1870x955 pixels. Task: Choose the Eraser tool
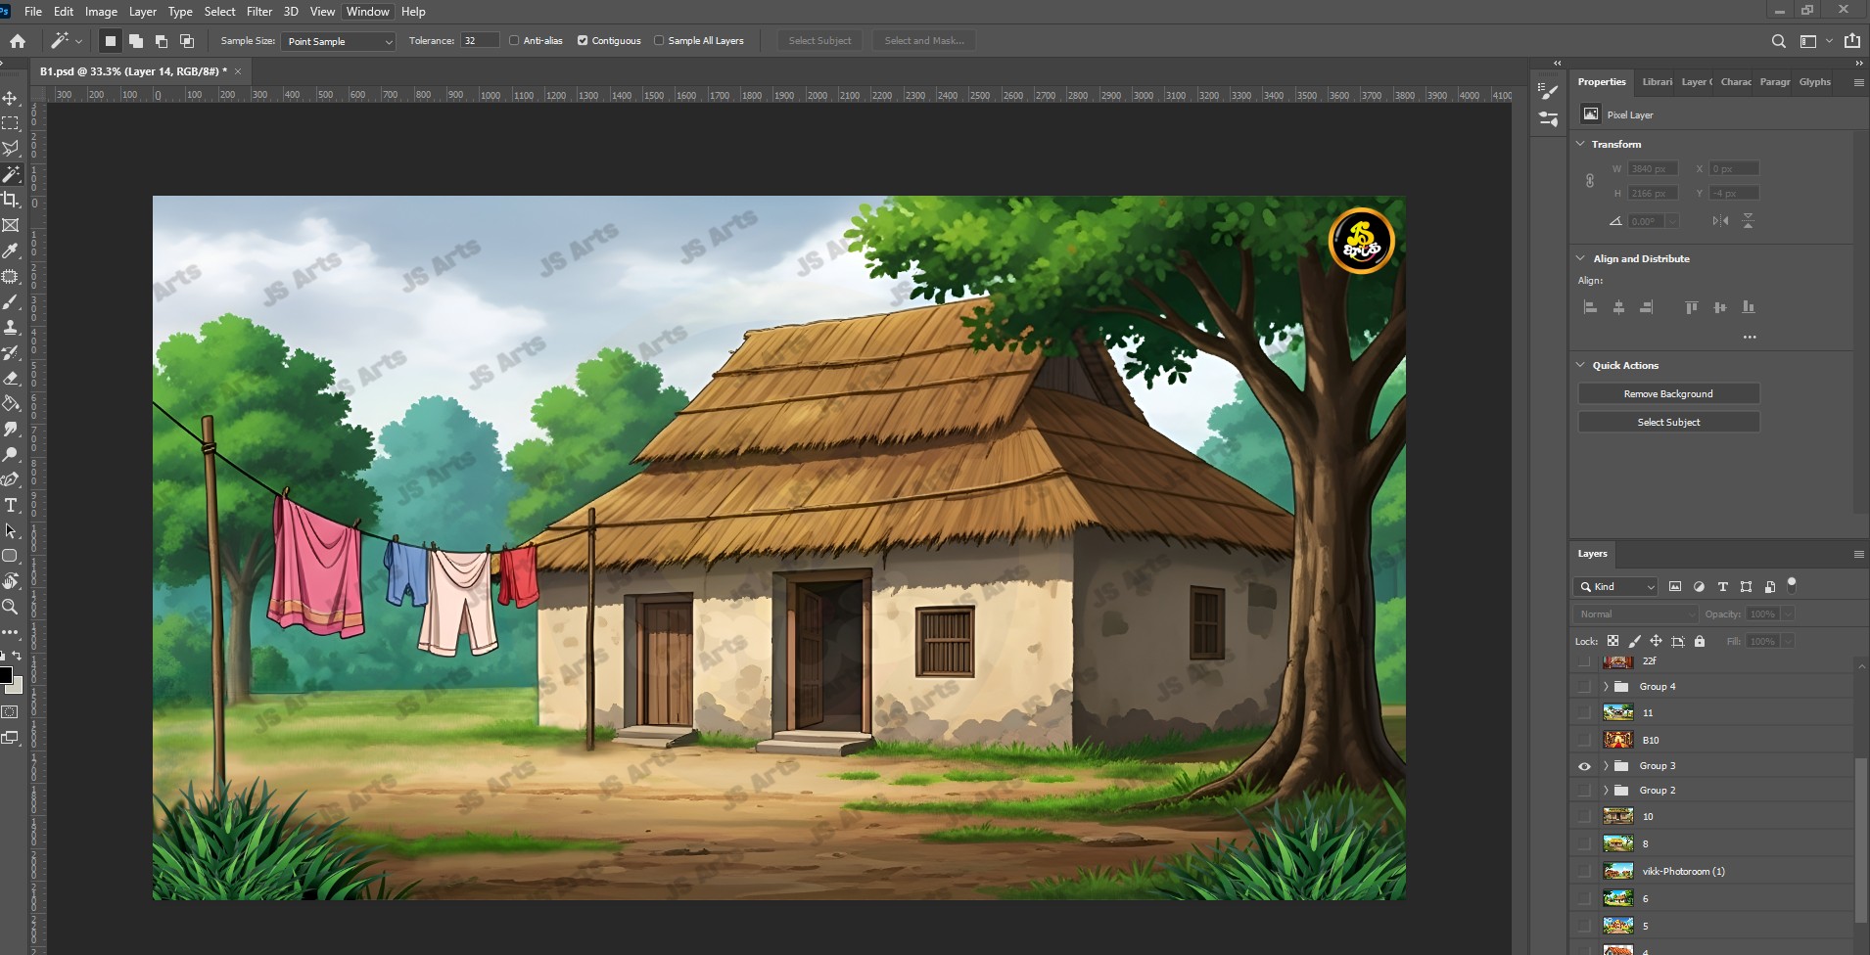[11, 378]
